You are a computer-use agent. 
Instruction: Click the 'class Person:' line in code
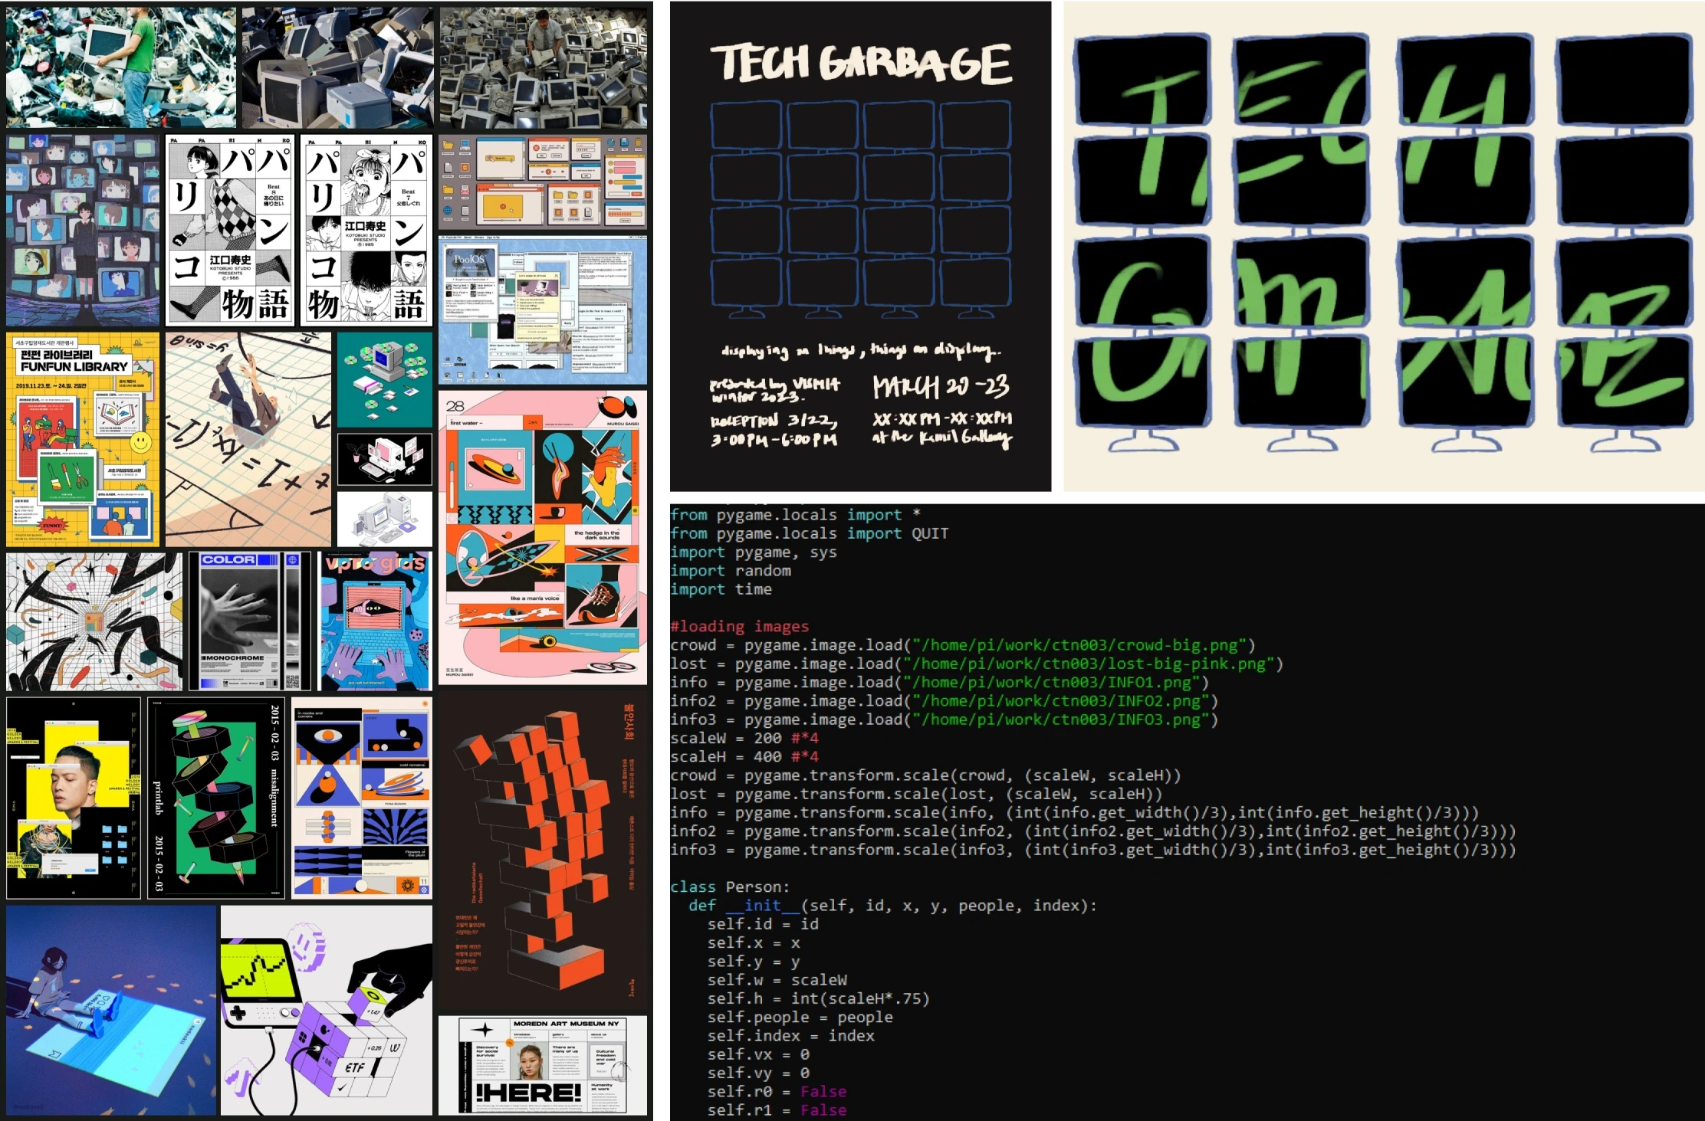pos(729,887)
